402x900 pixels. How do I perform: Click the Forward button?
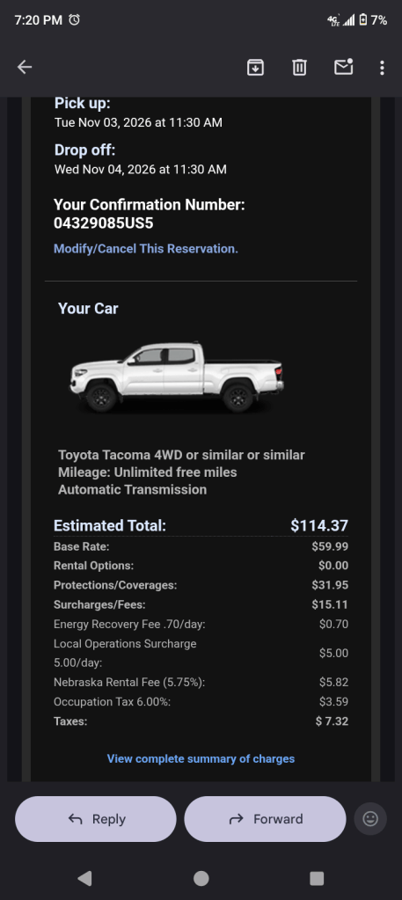tap(265, 818)
